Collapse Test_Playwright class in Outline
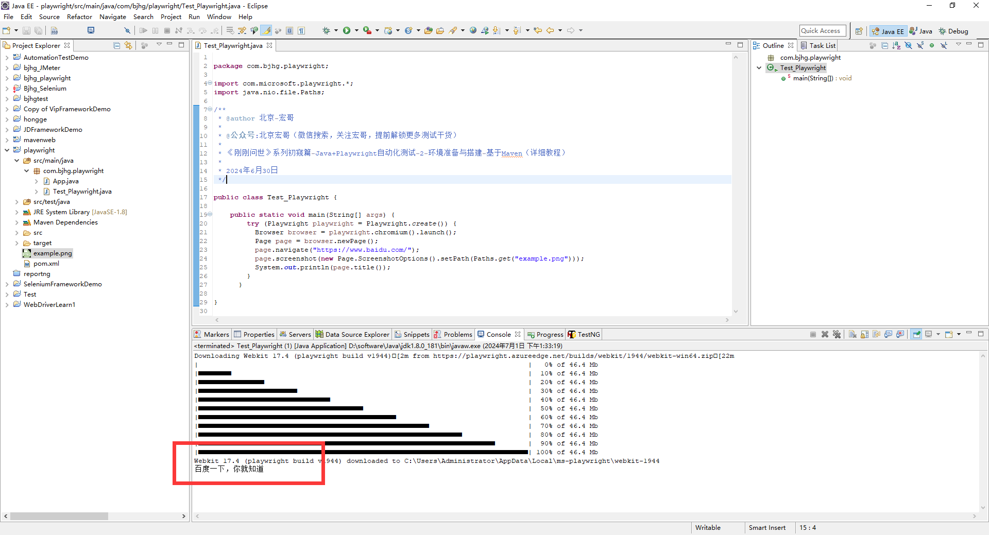 pos(759,68)
